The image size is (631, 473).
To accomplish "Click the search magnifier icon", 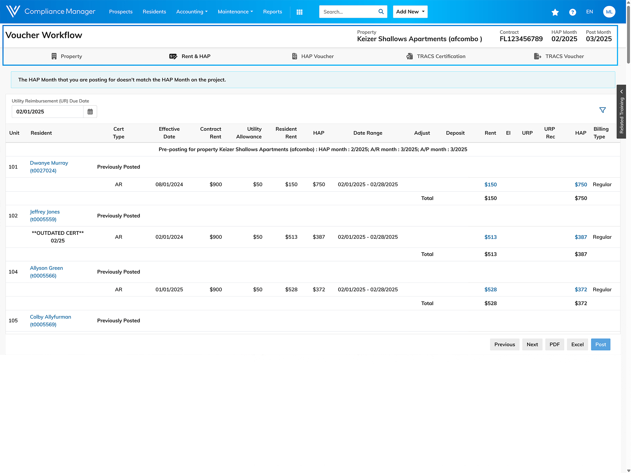I will (x=381, y=11).
